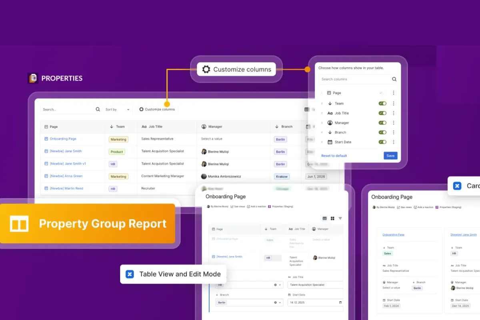Switch to card grid view icon in Onboarding Page
Image resolution: width=480 pixels, height=320 pixels.
pyautogui.click(x=332, y=218)
